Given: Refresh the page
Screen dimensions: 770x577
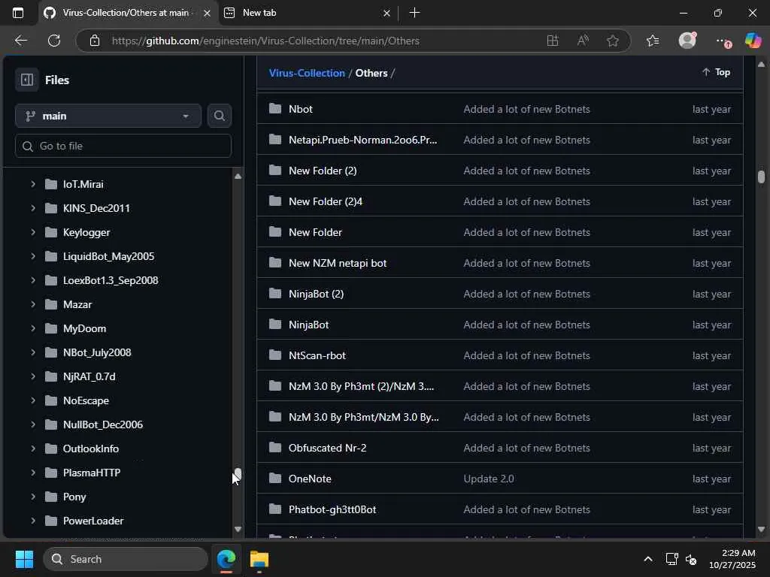Looking at the screenshot, I should pos(54,41).
